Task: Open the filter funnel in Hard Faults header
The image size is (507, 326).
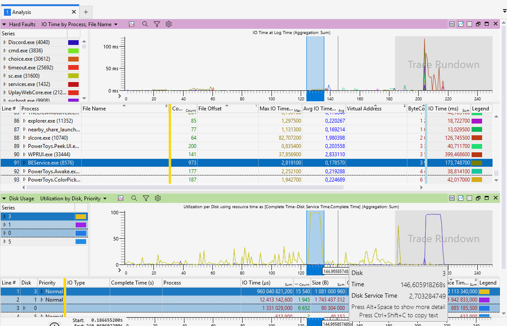Action: point(157,24)
